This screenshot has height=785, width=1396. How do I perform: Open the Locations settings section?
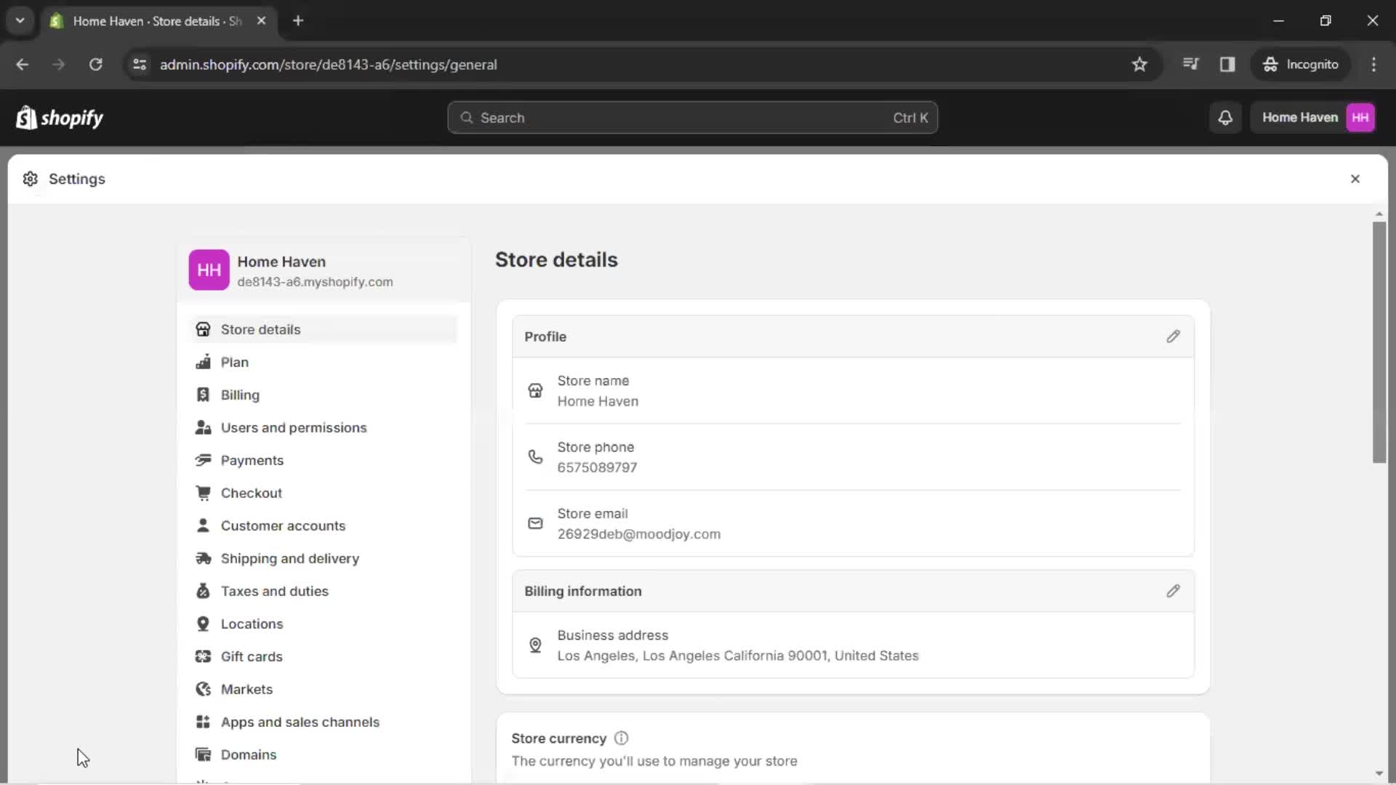point(252,624)
